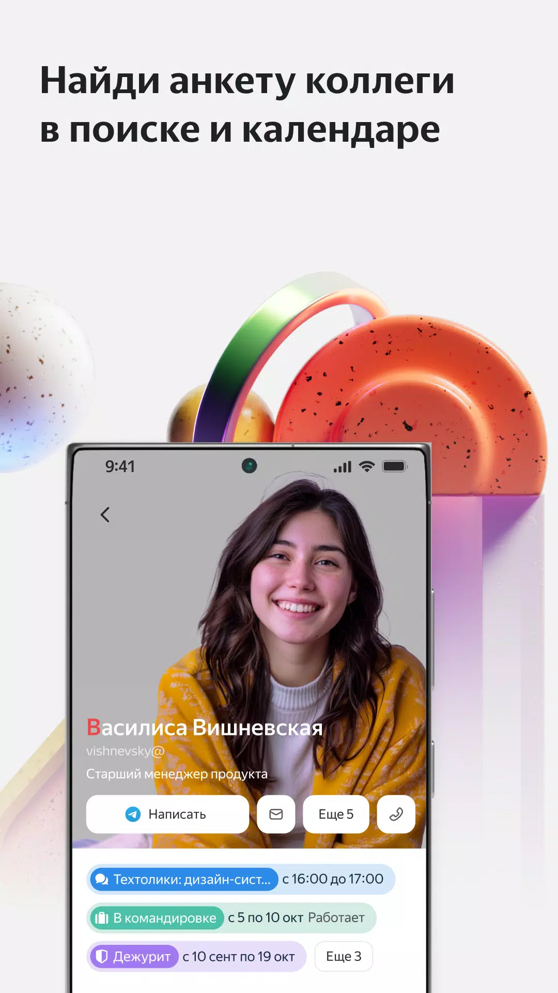Tap the suitcase icon on В командировке
The width and height of the screenshot is (558, 993).
click(102, 918)
